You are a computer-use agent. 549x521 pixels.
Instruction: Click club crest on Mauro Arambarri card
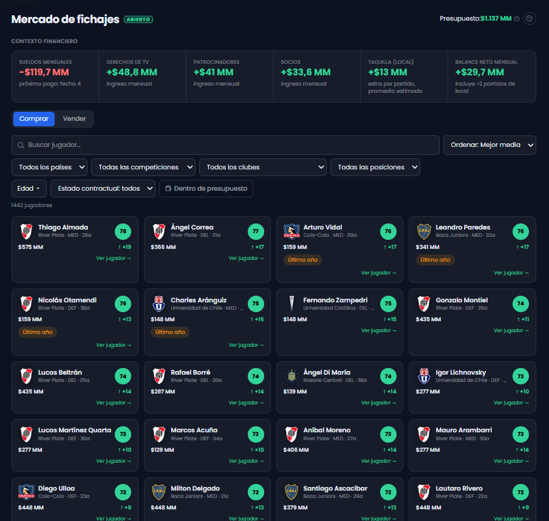coord(424,434)
